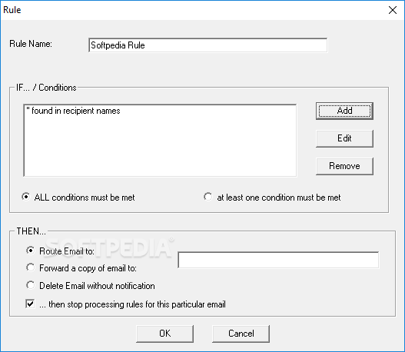
Task: Add a new condition
Action: point(344,111)
